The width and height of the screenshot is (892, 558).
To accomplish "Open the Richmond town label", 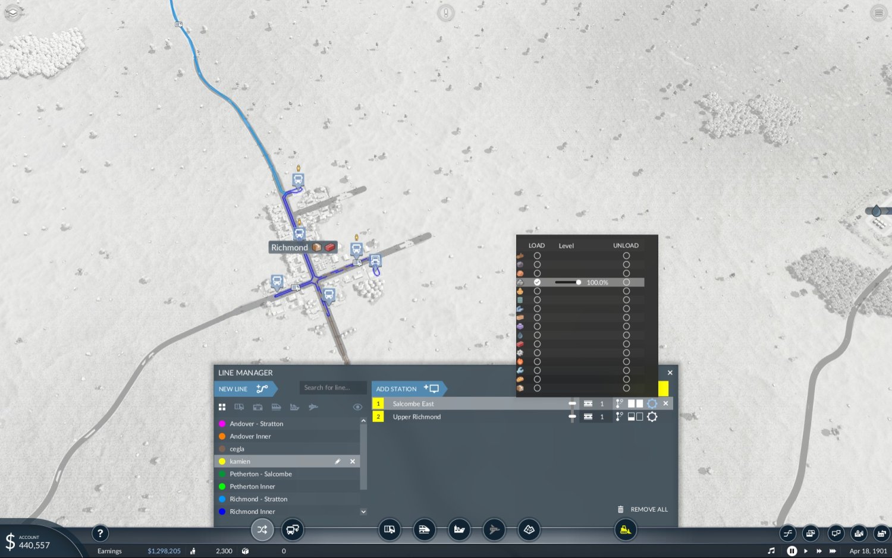I will point(290,247).
